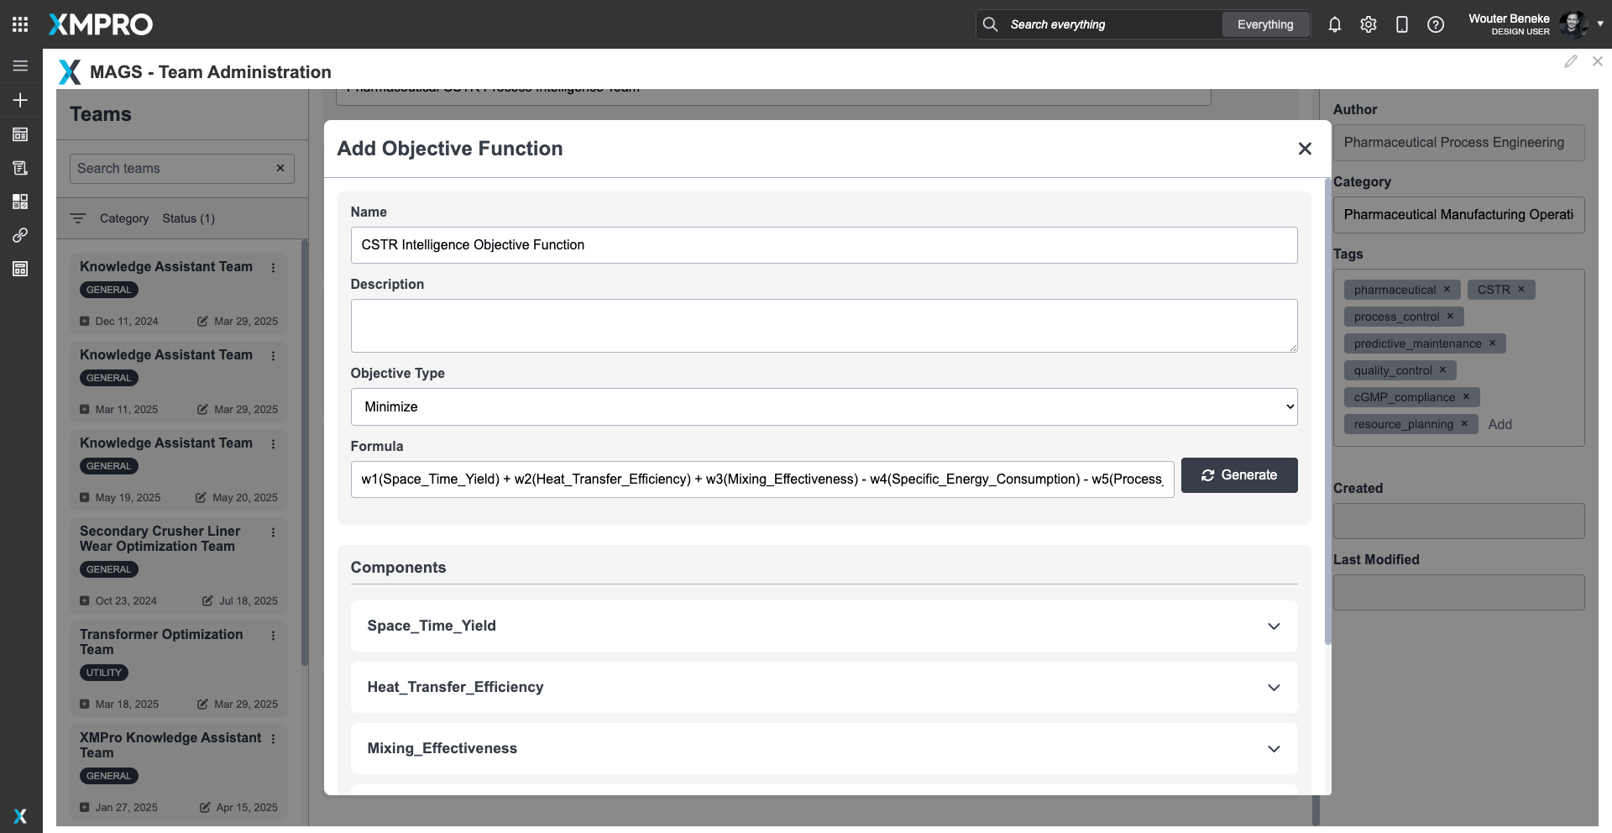Image resolution: width=1612 pixels, height=833 pixels.
Task: Expand the Heat_Transfer_Efficiency component
Action: 1273,688
